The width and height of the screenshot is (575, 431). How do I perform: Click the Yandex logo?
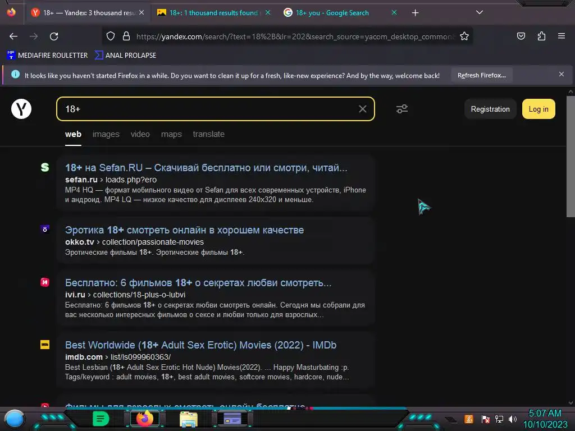(x=21, y=109)
